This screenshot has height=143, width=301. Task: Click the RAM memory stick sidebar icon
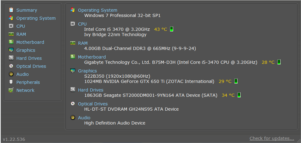11,34
